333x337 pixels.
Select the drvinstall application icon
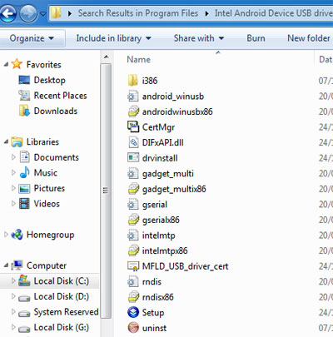tap(133, 158)
